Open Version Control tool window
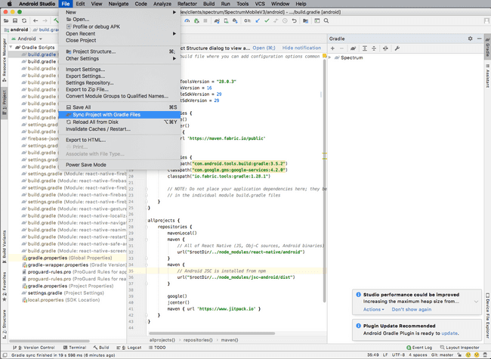Image resolution: width=491 pixels, height=359 pixels. click(x=33, y=348)
